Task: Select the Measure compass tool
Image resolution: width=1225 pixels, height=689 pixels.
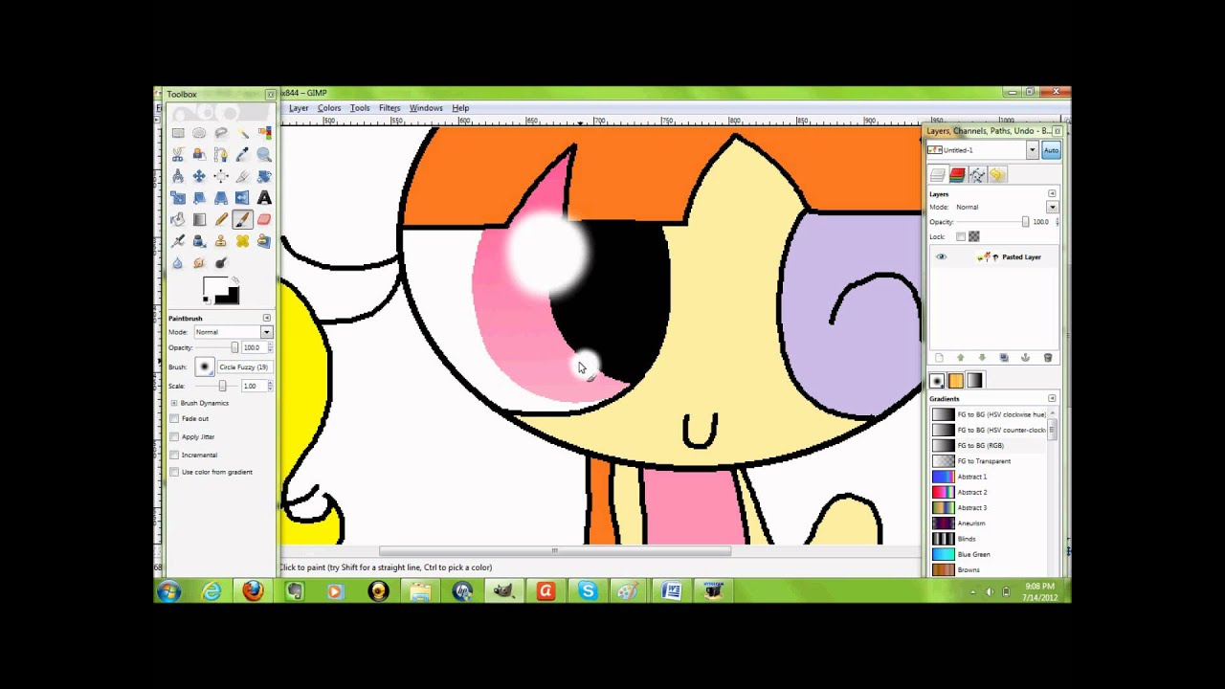Action: point(178,176)
